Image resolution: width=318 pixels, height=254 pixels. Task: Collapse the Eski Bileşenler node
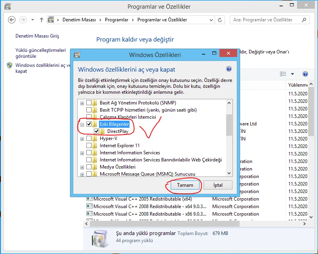(82, 125)
